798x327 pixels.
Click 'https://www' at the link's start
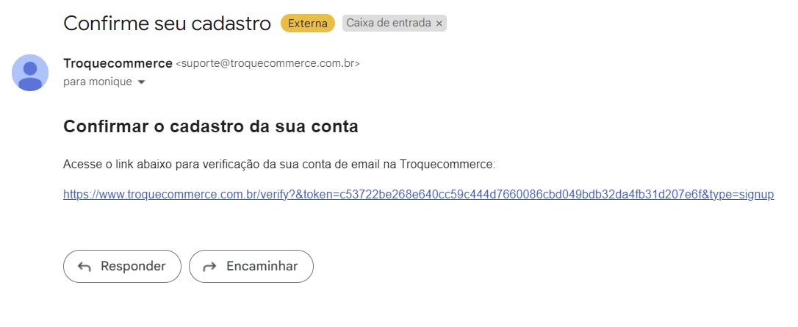click(x=85, y=195)
